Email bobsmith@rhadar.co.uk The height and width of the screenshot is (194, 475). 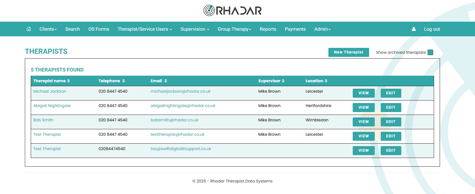tap(174, 120)
